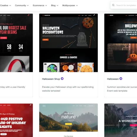
Task: Click the search magnifier icon
Action: click(x=113, y=5)
